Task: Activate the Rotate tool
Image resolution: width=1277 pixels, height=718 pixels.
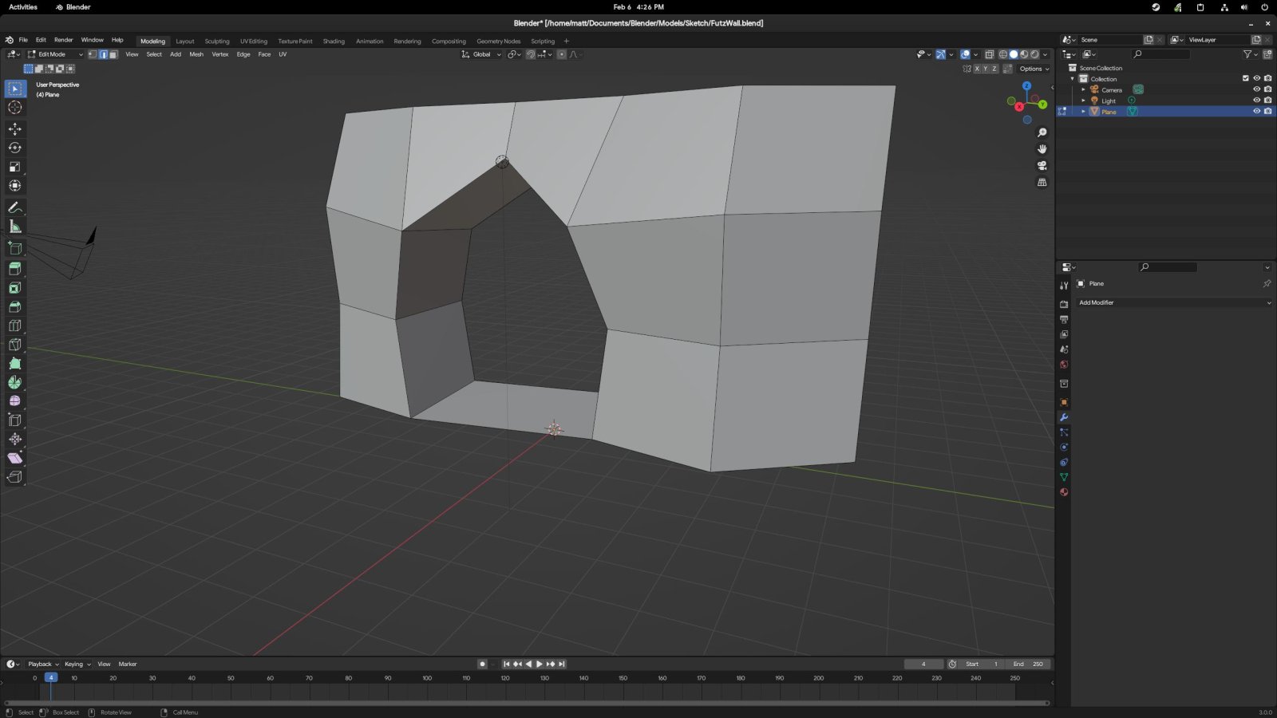Action: point(14,148)
